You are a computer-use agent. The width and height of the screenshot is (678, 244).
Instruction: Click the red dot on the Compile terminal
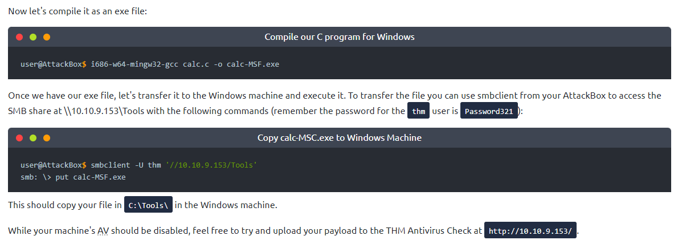coord(19,37)
